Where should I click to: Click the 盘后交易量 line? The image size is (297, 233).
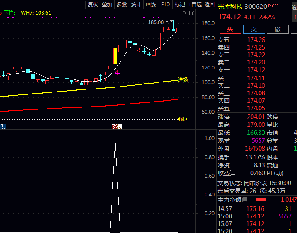click(x=251, y=191)
